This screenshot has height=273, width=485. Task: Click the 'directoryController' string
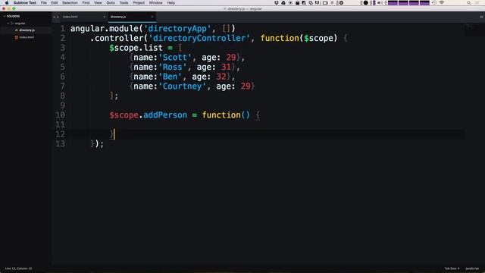coord(199,39)
